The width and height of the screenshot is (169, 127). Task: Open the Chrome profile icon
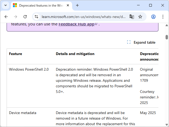coord(153,17)
